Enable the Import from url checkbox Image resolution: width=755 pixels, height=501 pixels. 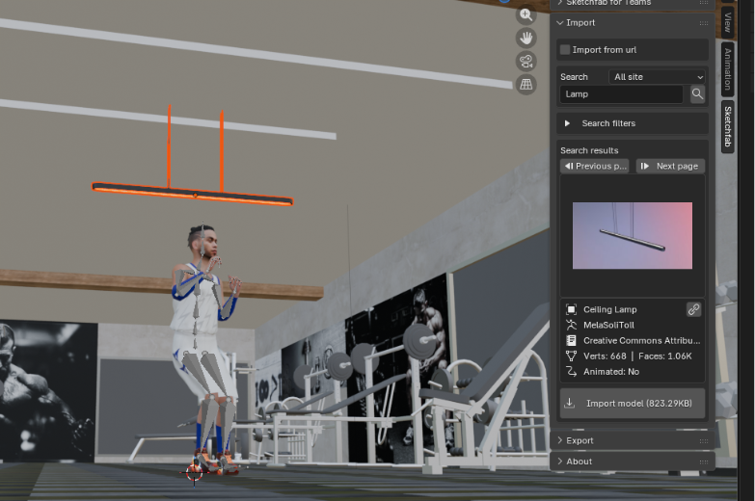tap(565, 49)
